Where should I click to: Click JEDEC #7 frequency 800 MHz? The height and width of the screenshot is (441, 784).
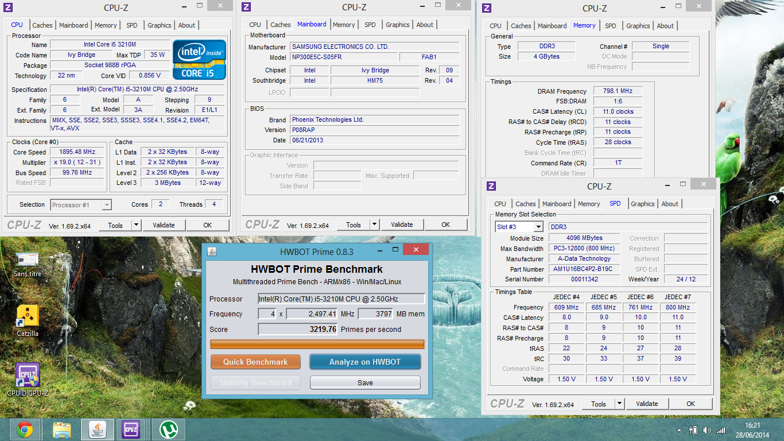[x=678, y=307]
